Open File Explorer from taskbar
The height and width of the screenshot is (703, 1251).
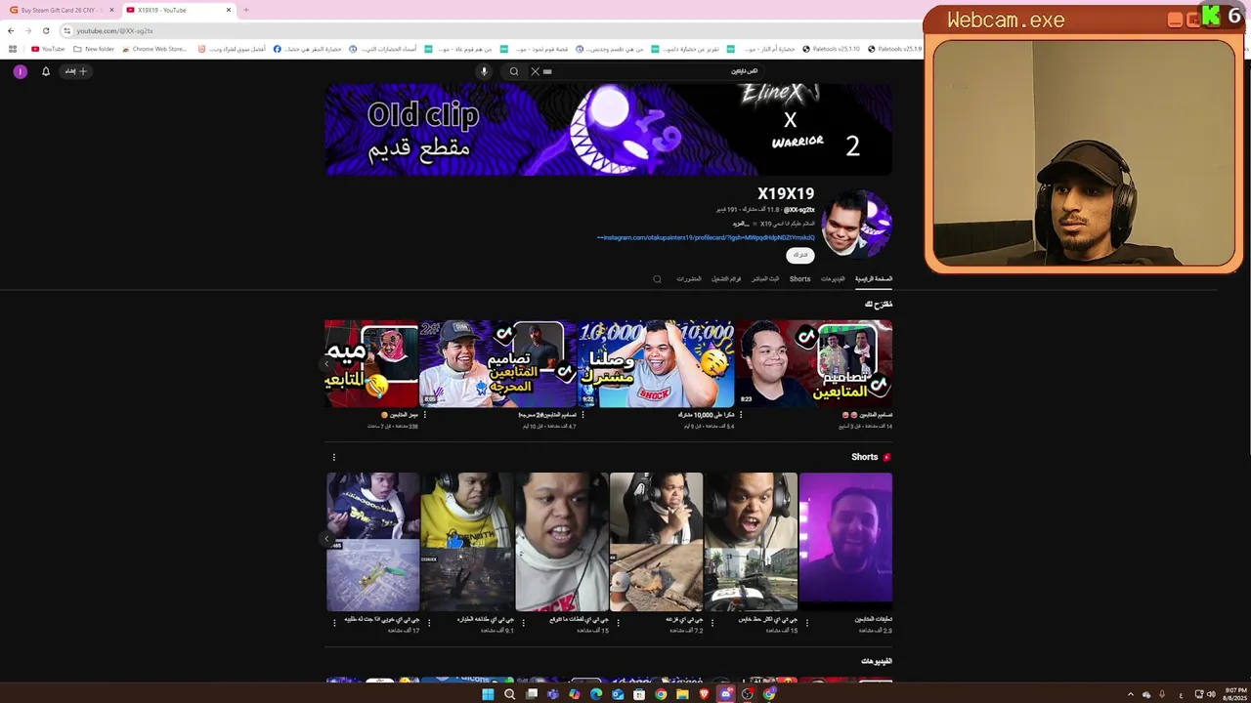pos(682,694)
